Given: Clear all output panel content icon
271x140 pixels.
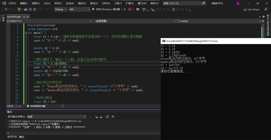Looking at the screenshot, I should tap(107, 117).
